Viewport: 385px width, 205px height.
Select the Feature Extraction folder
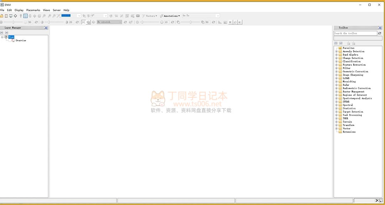click(354, 65)
